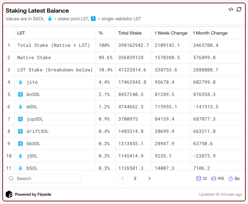Click the magnifier icon in search box
The image size is (248, 204).
tap(11, 178)
